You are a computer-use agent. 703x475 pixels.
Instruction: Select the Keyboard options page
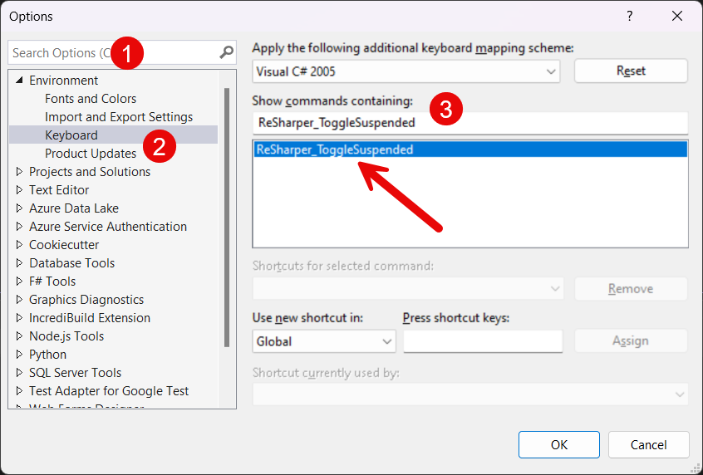point(71,135)
